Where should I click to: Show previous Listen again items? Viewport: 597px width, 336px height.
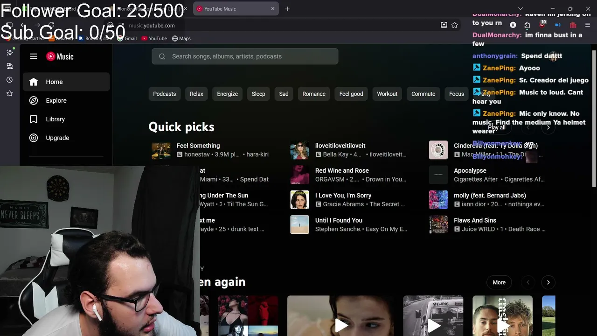[528, 282]
